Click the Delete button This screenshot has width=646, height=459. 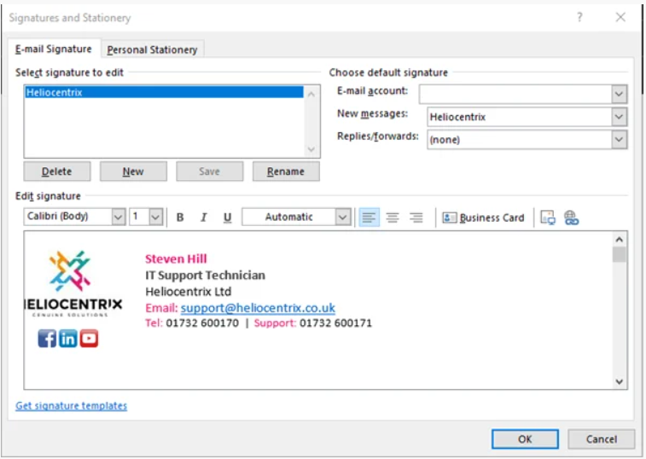coord(57,171)
